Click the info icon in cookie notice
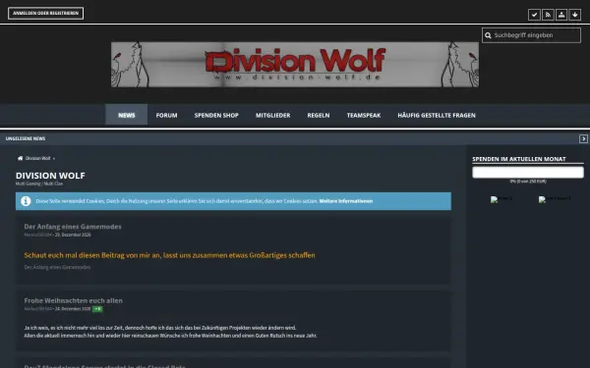The height and width of the screenshot is (368, 590). [x=26, y=201]
